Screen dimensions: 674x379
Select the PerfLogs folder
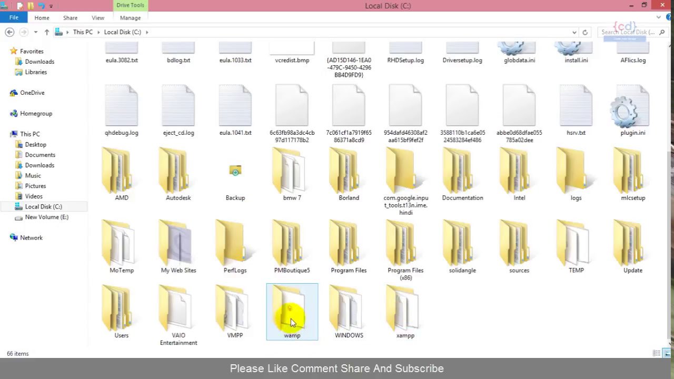[x=235, y=246]
